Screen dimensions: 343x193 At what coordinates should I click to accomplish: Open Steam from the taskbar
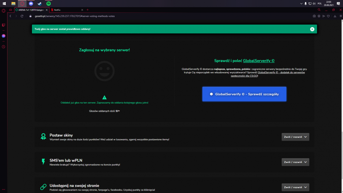[39, 3]
